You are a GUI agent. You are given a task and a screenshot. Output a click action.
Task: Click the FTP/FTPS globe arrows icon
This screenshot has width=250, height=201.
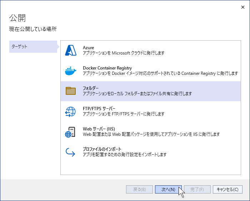(70, 112)
